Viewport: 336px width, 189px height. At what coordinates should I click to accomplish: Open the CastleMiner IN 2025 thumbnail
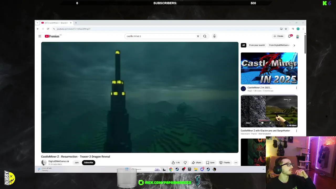(x=269, y=68)
